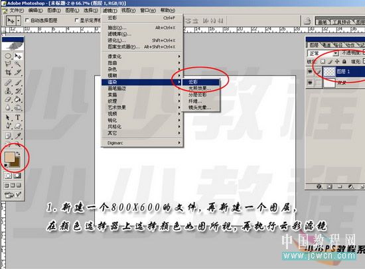Hide the 背景 layer eye icon
Image resolution: width=365 pixels, height=269 pixels.
click(310, 83)
